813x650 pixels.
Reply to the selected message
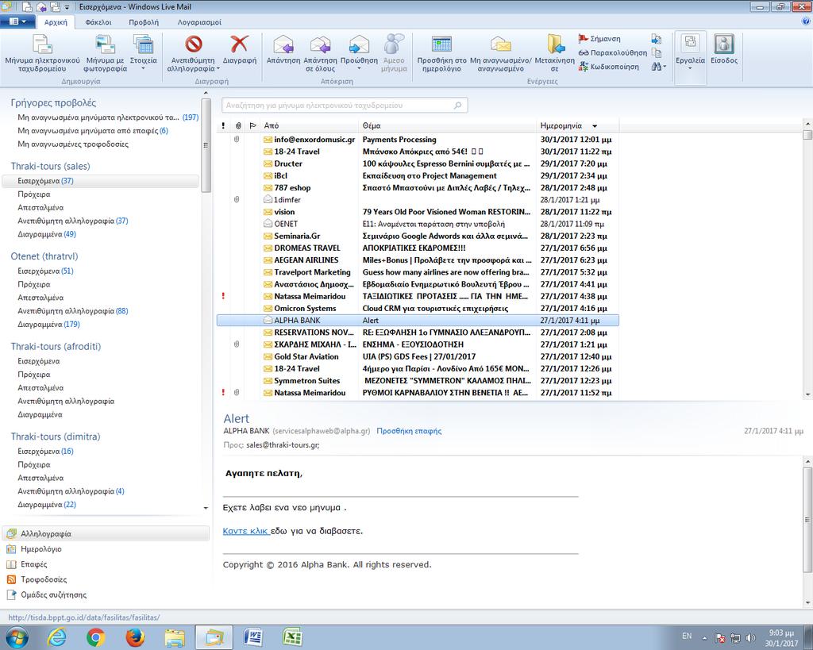283,50
